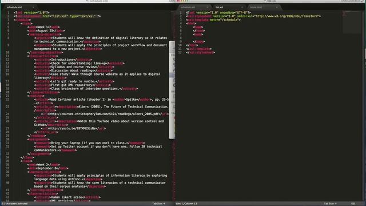Click the 'Introductions' activity line

pyautogui.click(x=63, y=60)
